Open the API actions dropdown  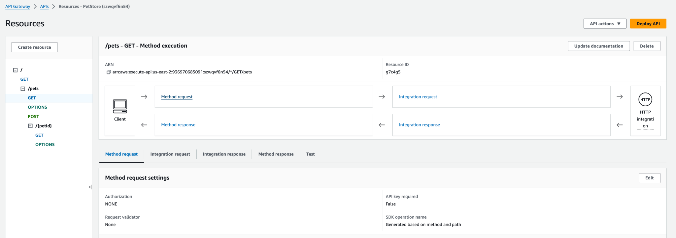pyautogui.click(x=605, y=24)
